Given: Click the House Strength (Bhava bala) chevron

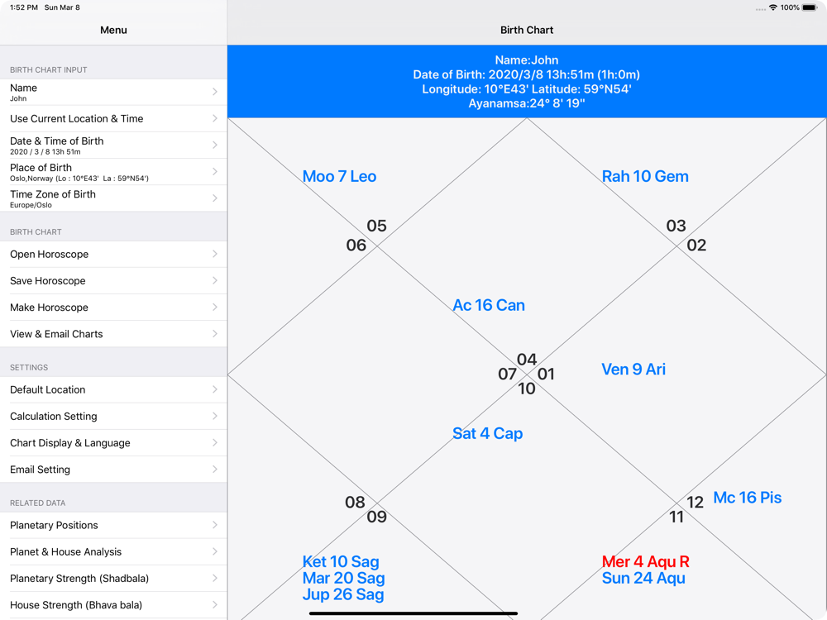Looking at the screenshot, I should pyautogui.click(x=215, y=605).
